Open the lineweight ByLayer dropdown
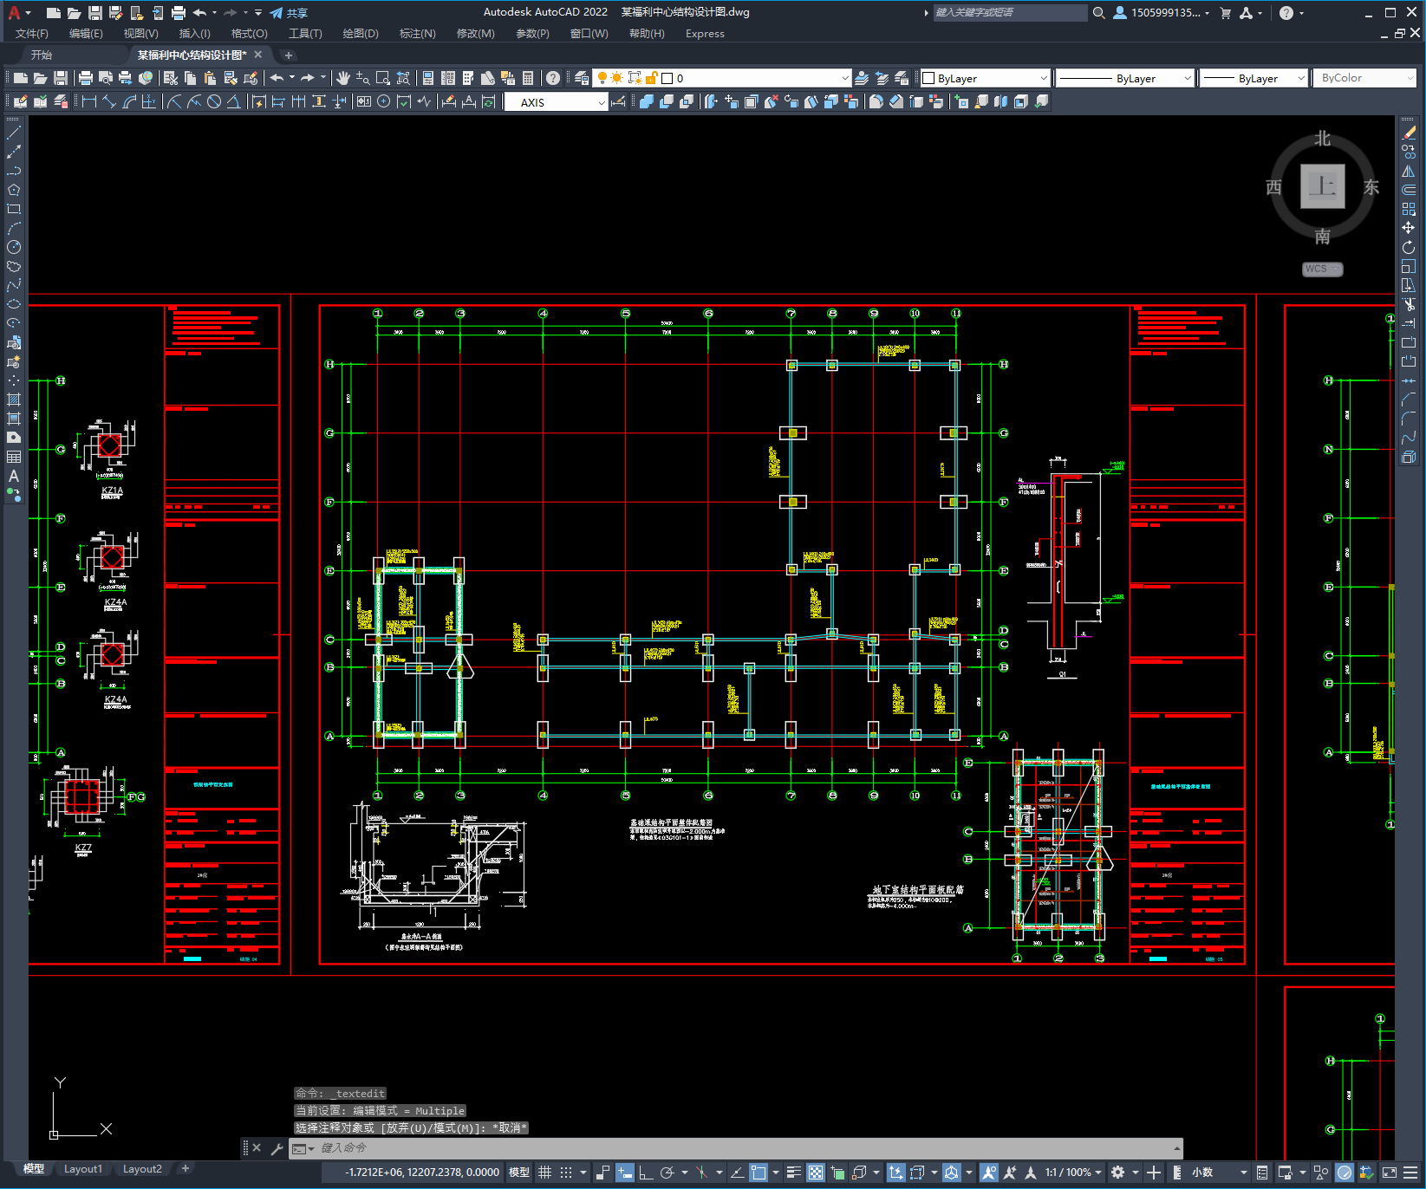 pos(1253,78)
